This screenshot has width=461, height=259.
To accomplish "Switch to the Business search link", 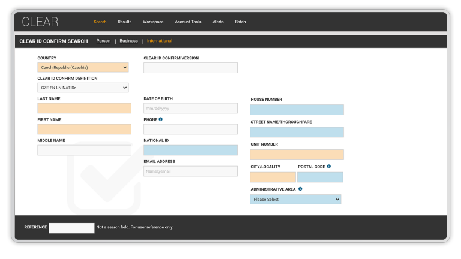I will click(x=128, y=41).
